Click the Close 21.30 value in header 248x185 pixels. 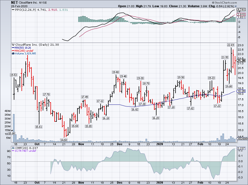tap(178, 6)
